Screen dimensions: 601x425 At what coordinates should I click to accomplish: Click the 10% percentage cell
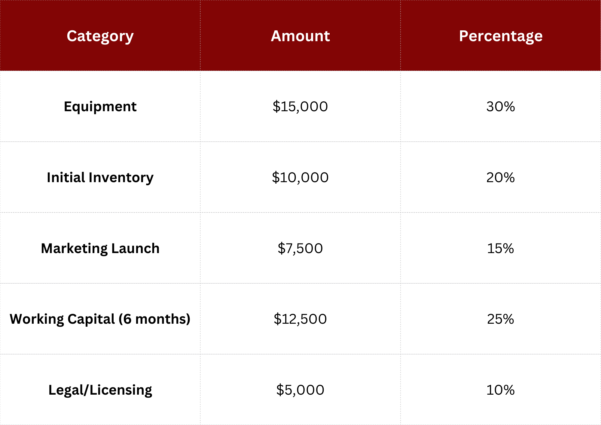click(x=501, y=390)
